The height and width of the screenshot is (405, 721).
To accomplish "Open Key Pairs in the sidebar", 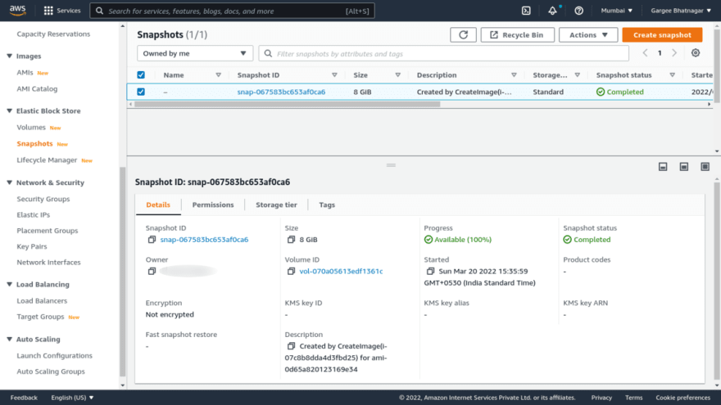I will coord(32,246).
